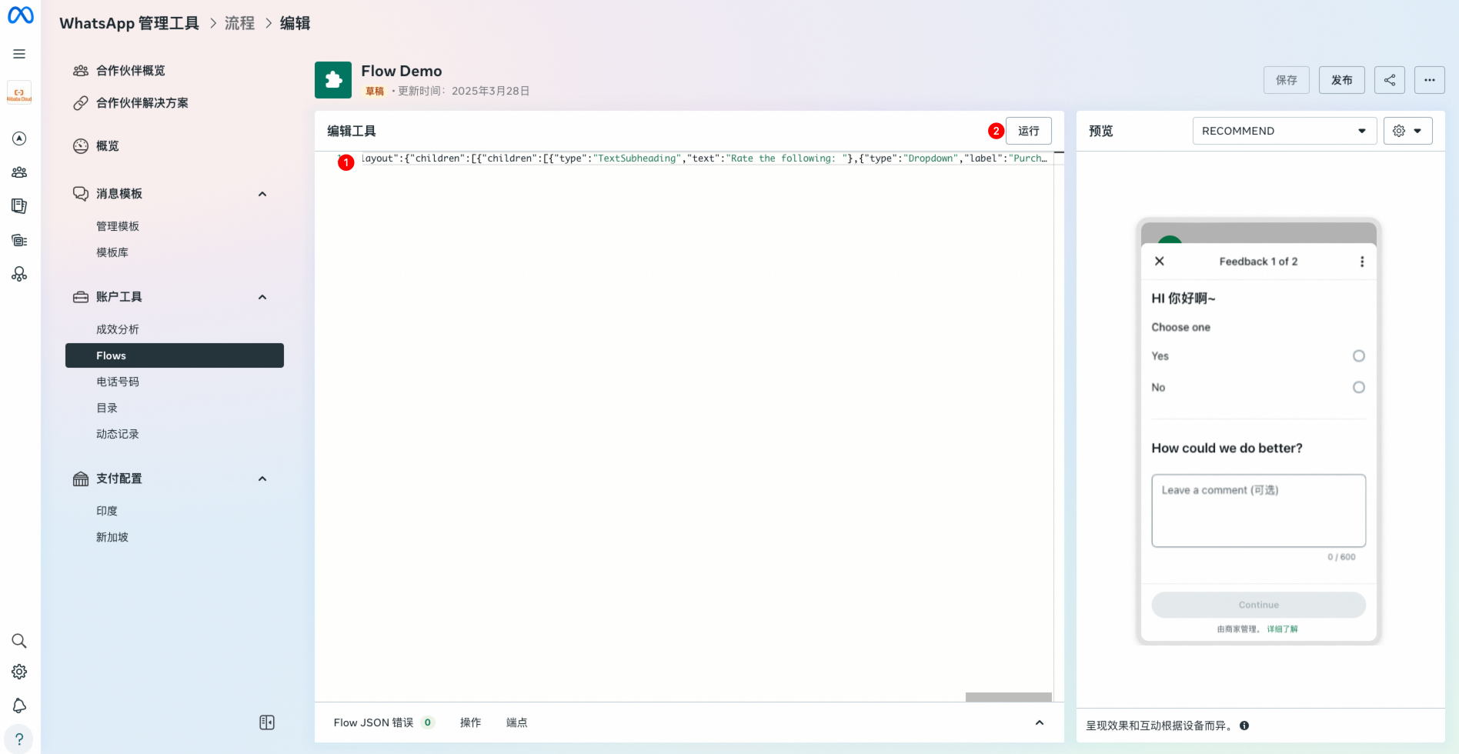1459x754 pixels.
Task: Open the Alibaba Cloud account thumbnail
Action: pyautogui.click(x=19, y=93)
